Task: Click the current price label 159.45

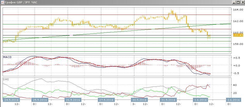Action: (x=238, y=35)
